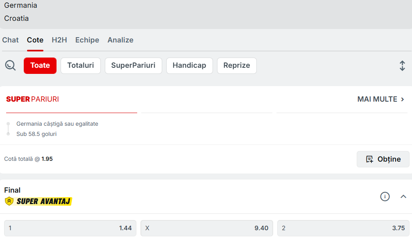
Task: Open the H2H tab
Action: [x=59, y=40]
